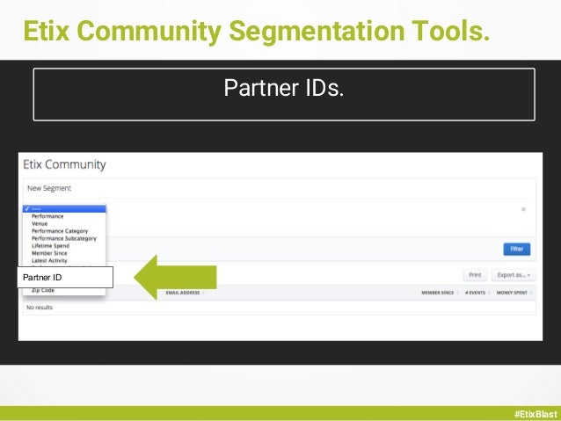Pick Lifetime Spend filter option
The width and height of the screenshot is (561, 421).
coord(50,246)
